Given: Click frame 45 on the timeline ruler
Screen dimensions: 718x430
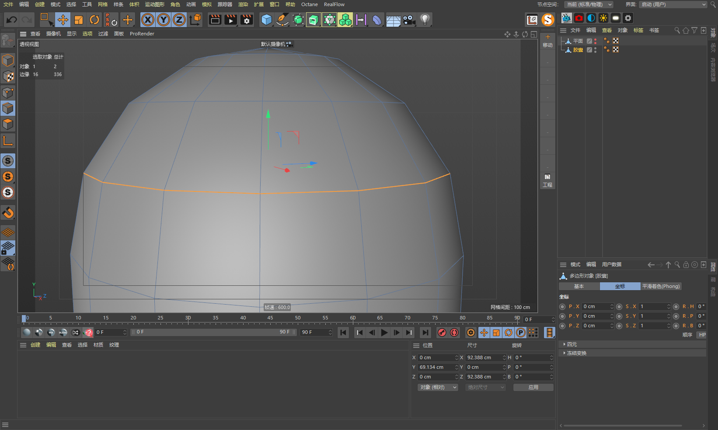Looking at the screenshot, I should click(x=270, y=319).
